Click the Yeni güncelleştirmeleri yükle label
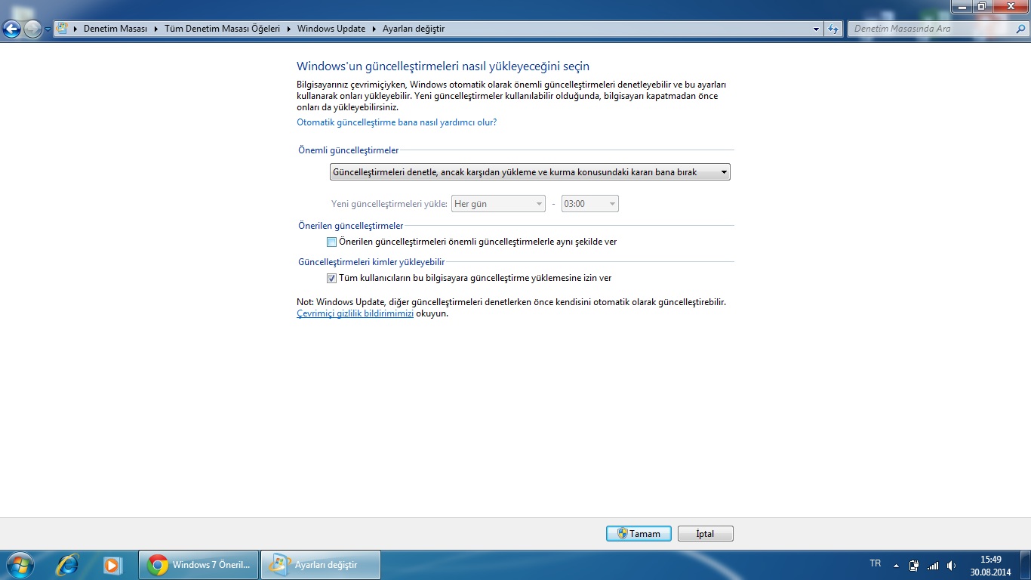The image size is (1031, 580). (389, 204)
